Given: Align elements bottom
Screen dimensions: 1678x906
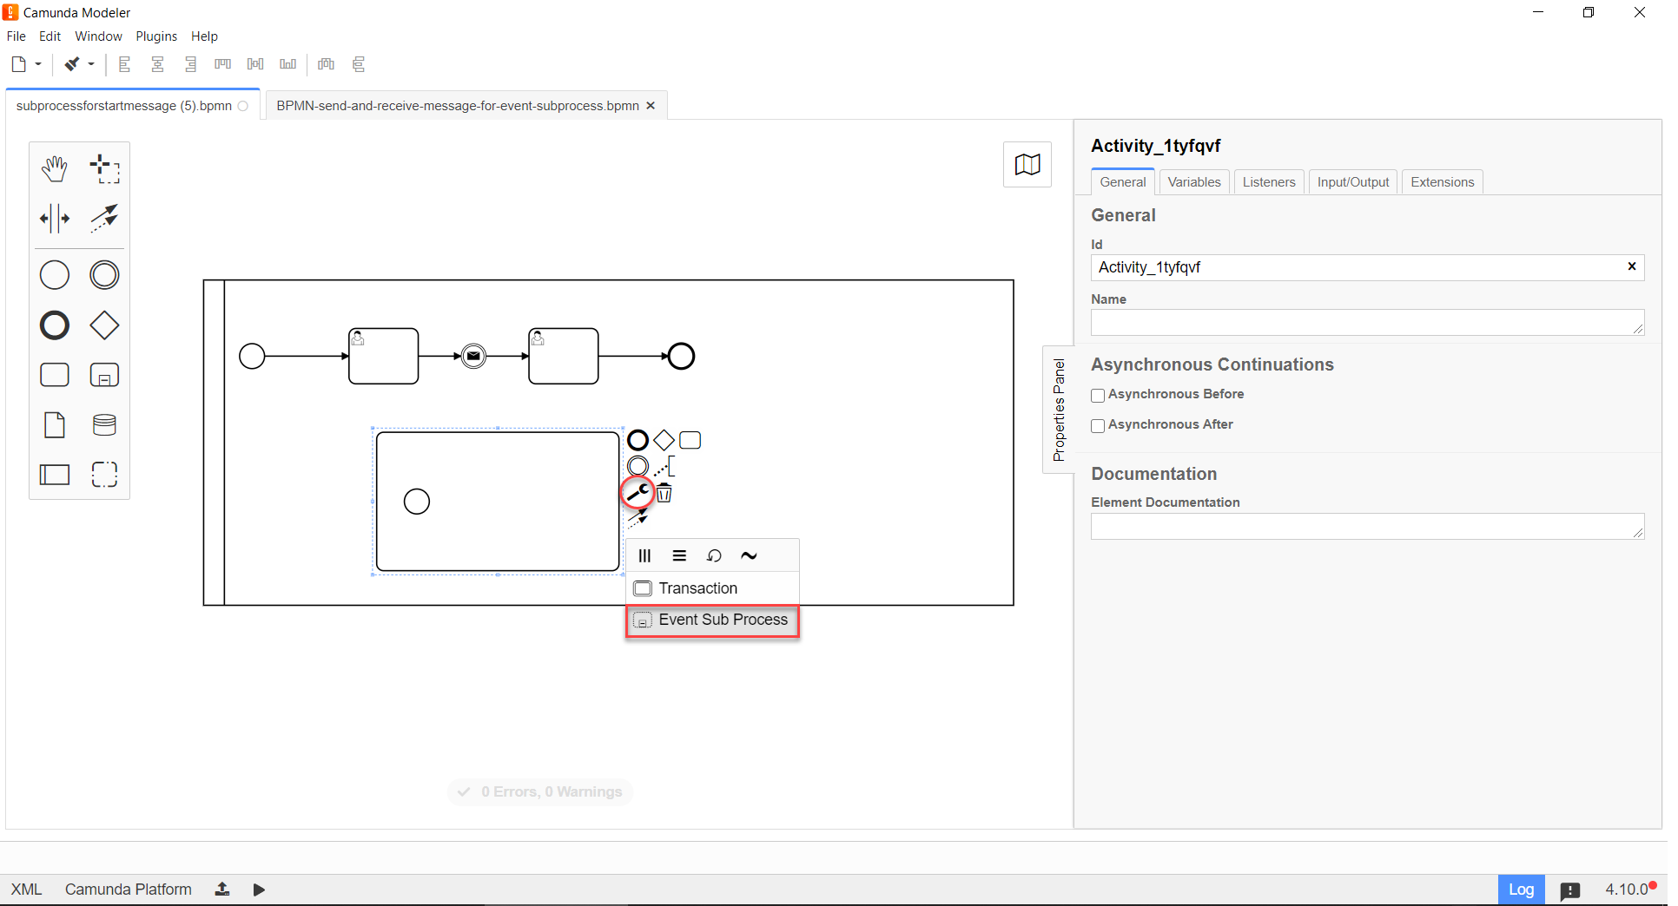Looking at the screenshot, I should (x=288, y=64).
